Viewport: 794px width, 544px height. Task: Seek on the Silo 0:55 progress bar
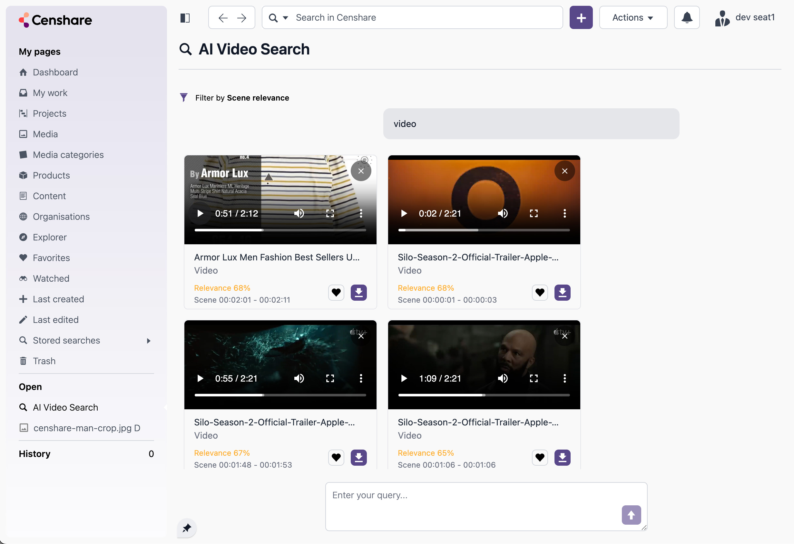point(280,395)
